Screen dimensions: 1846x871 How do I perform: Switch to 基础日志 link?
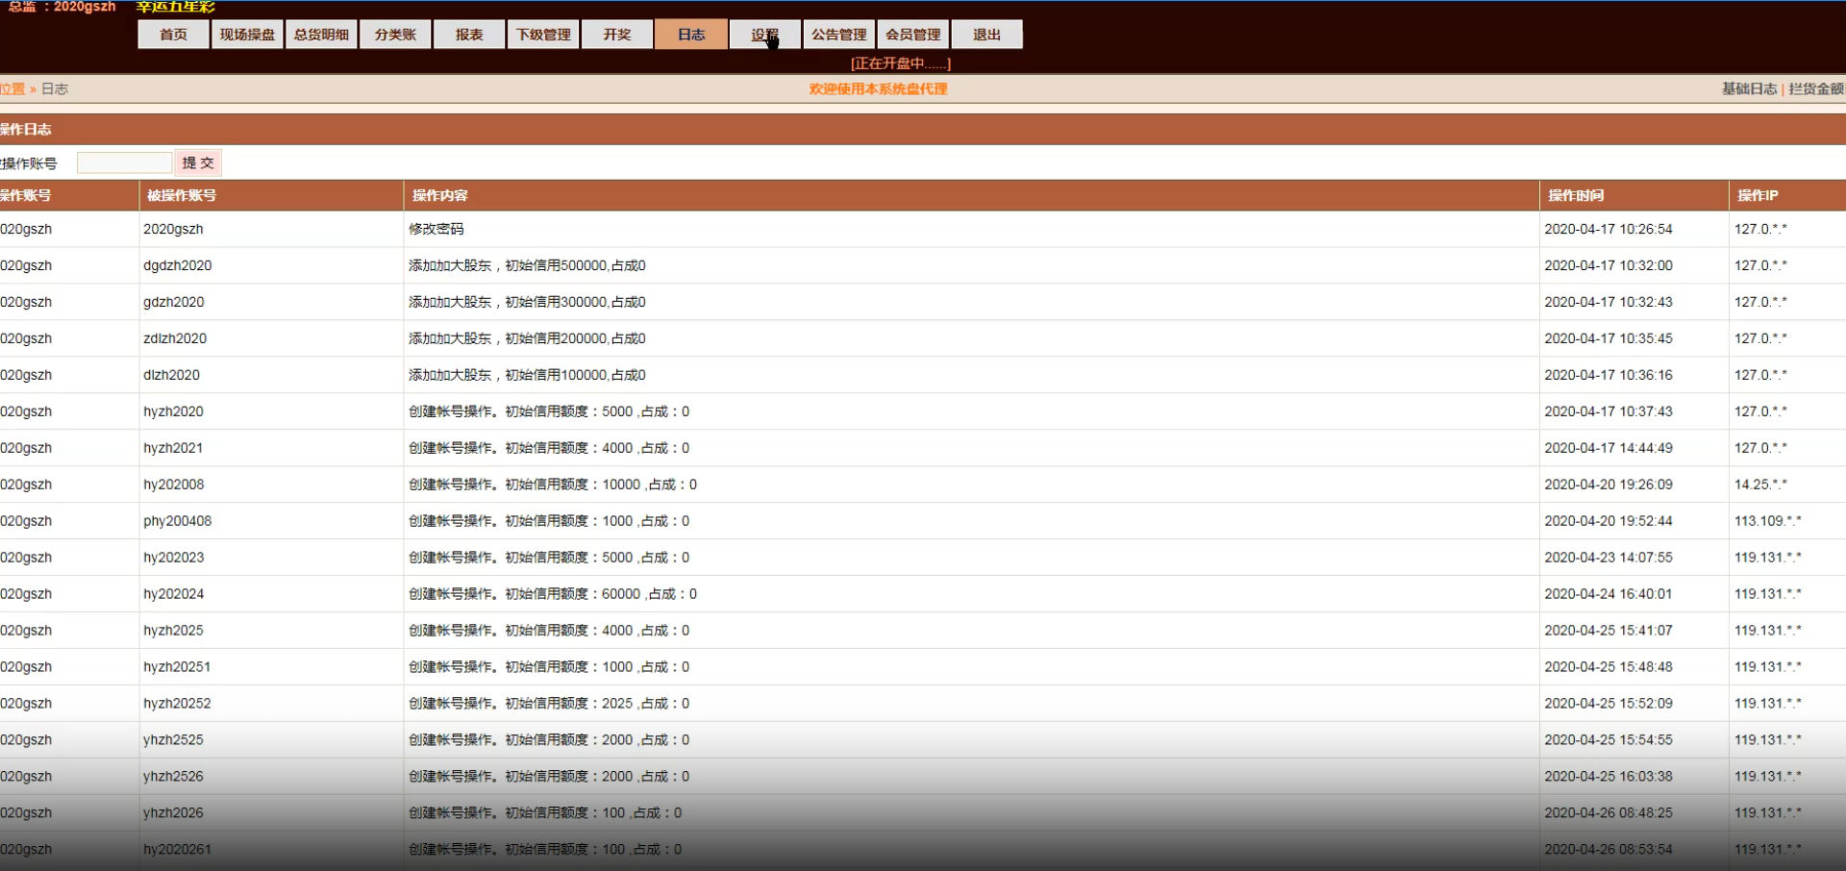(x=1749, y=88)
